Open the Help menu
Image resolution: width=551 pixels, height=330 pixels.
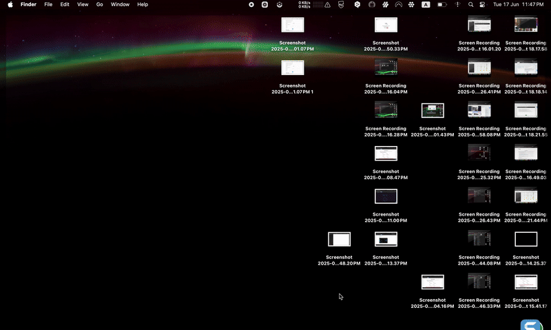(x=143, y=5)
